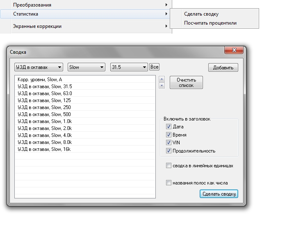Screen dimensions: 287x230
Task: Open the 31.5 frequency dropdown
Action: click(129, 67)
